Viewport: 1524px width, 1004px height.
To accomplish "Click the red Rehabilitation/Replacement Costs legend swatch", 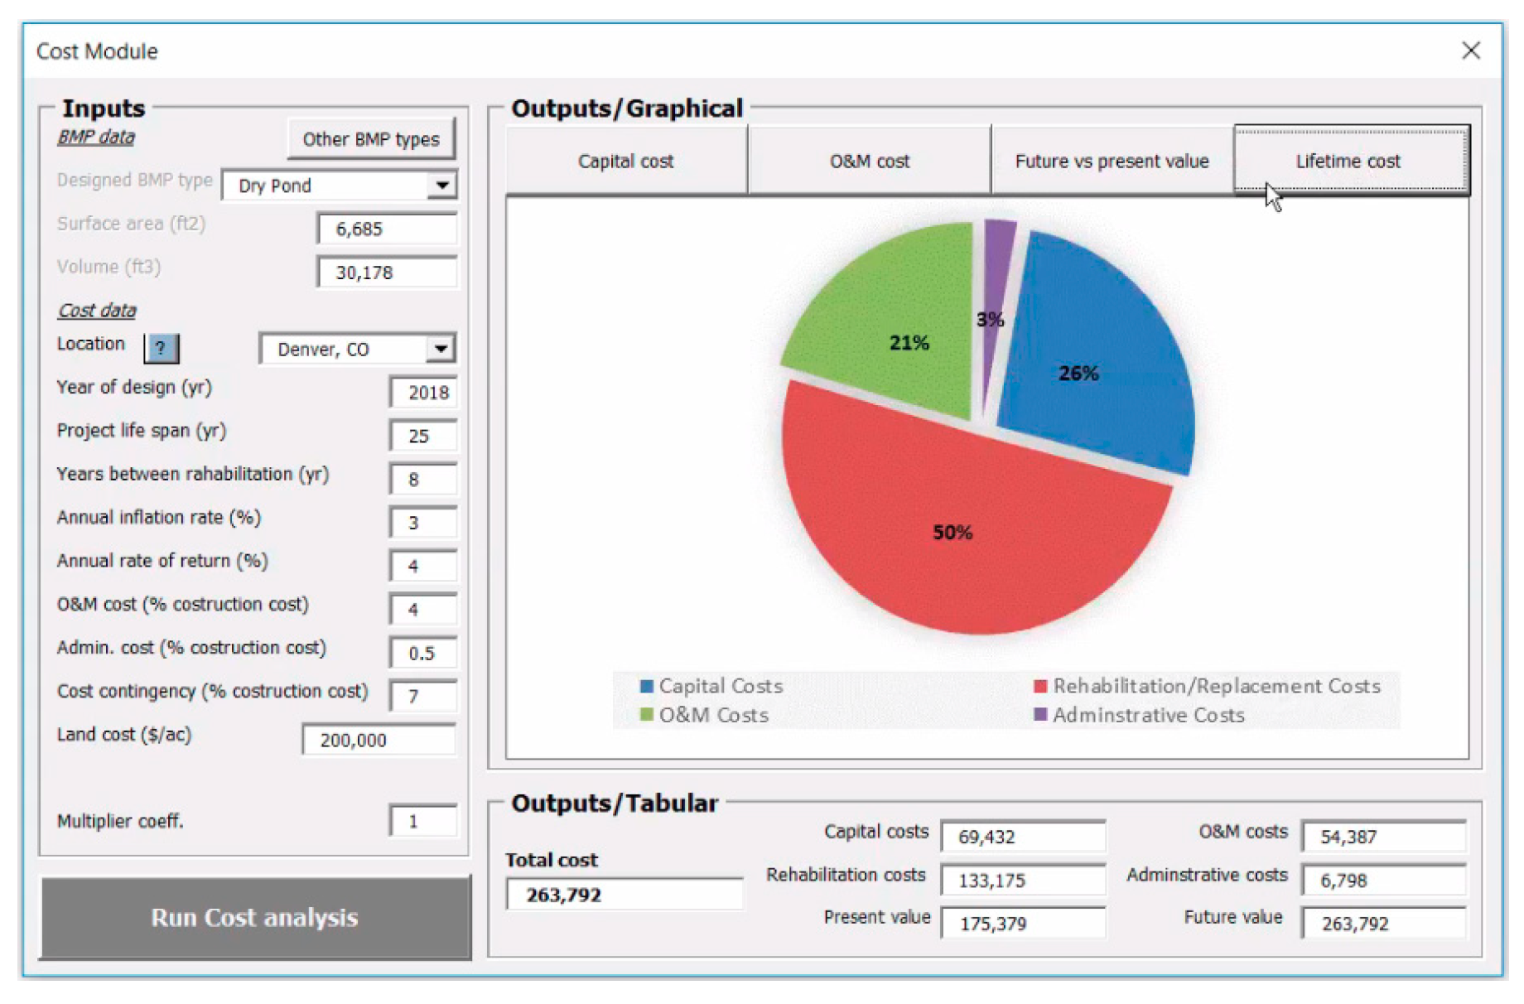I will coord(1040,686).
